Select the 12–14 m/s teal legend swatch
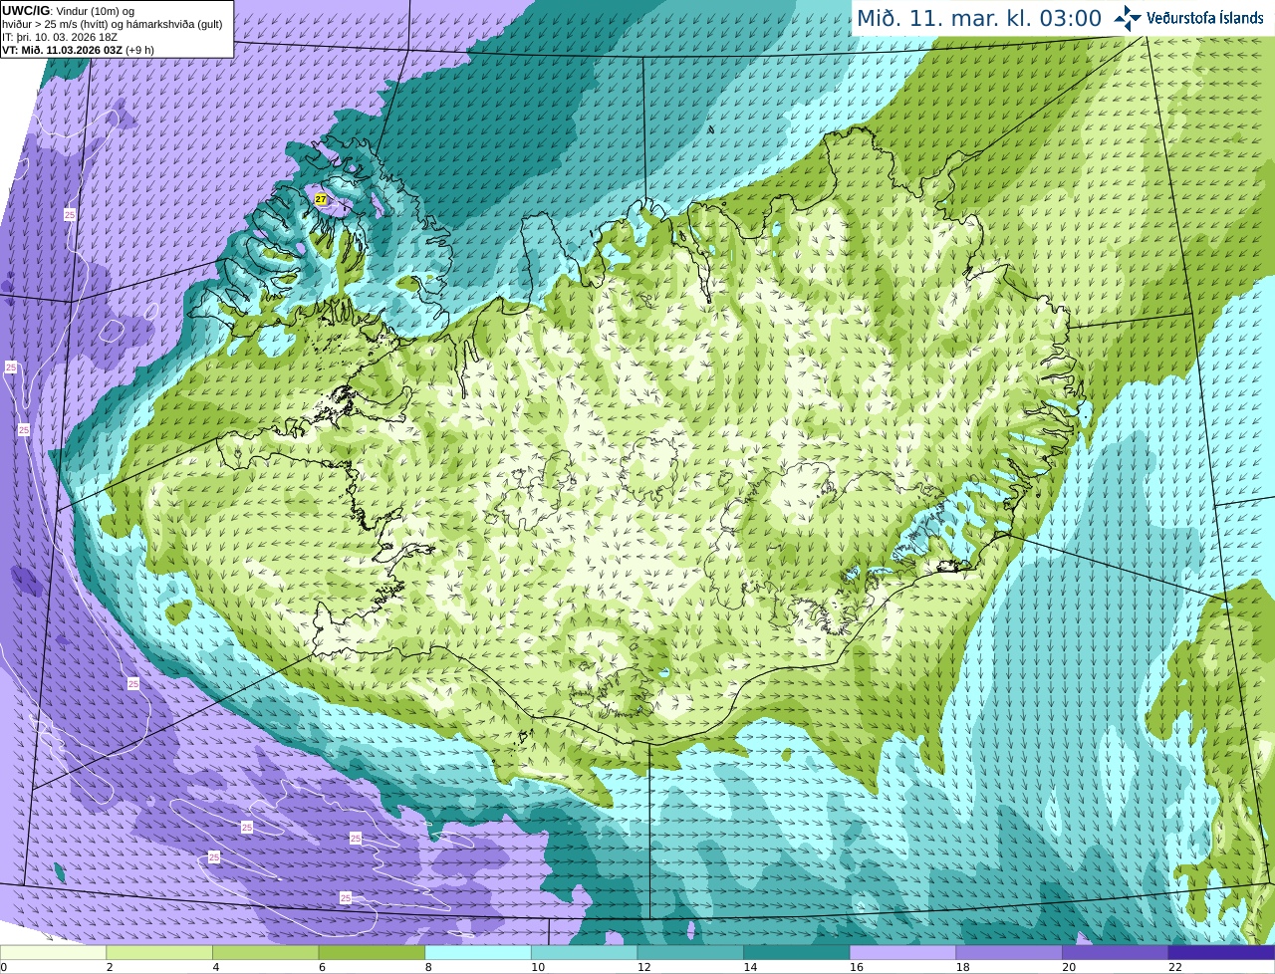Screen dimensions: 1275x974 (x=690, y=952)
